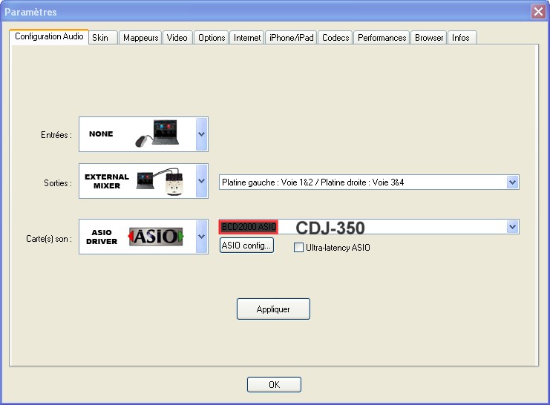Select the Options tab

(212, 38)
